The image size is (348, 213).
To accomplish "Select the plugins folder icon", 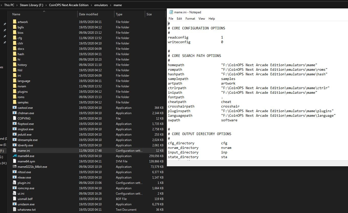I will pos(15,91).
